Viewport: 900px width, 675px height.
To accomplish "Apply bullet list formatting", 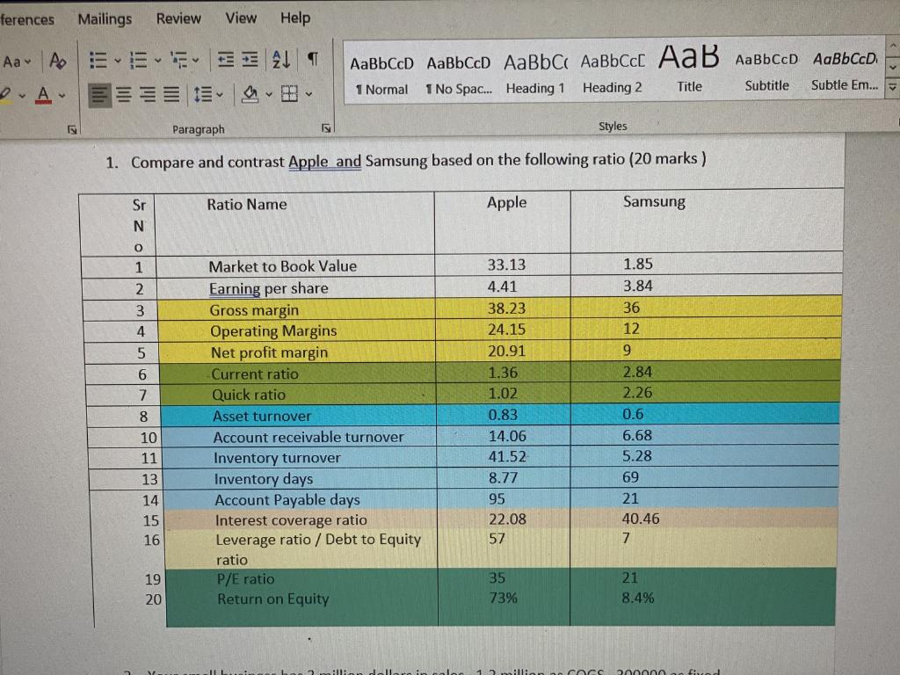I will click(98, 61).
